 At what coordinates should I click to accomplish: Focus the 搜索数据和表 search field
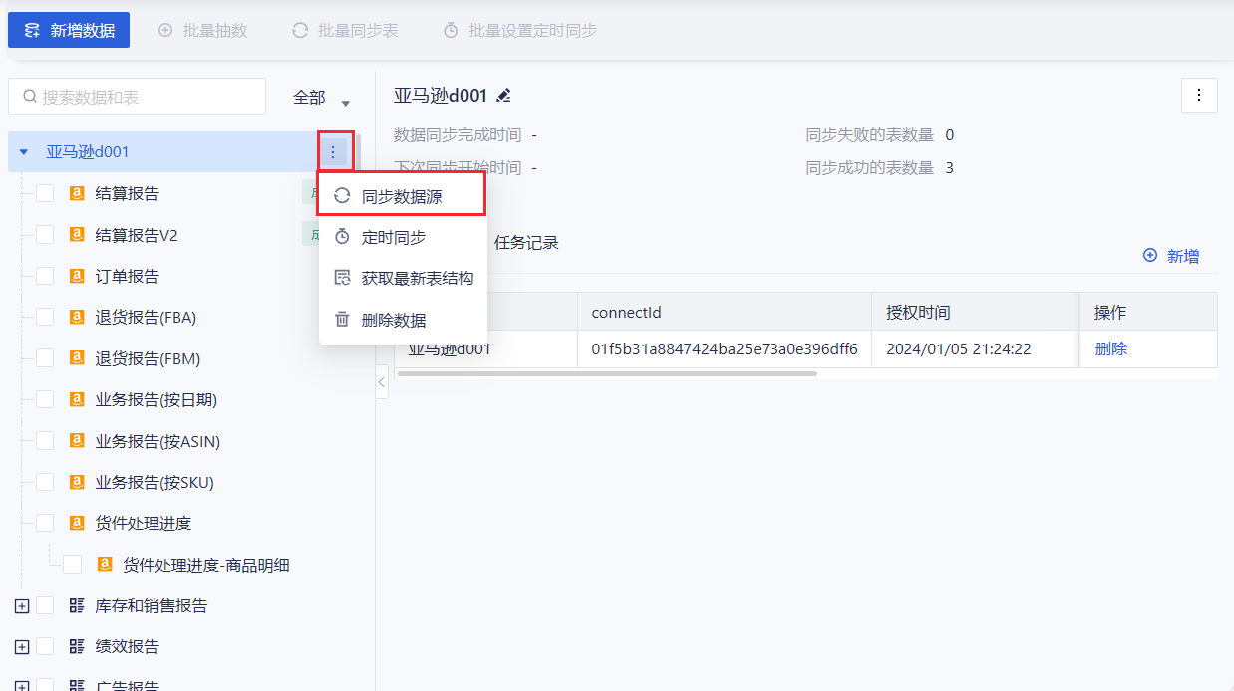click(x=137, y=97)
